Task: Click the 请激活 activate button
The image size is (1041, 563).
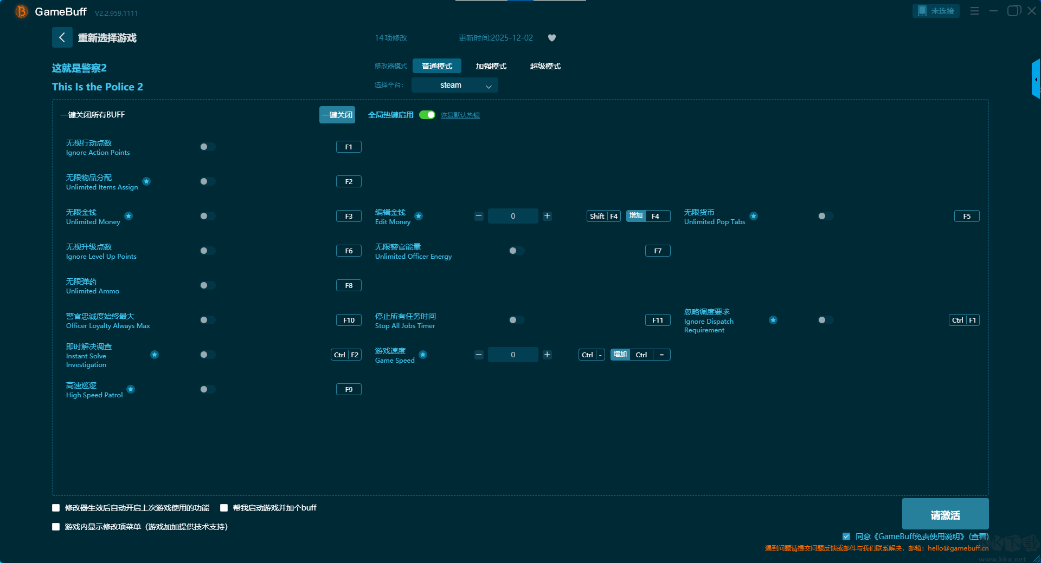Action: (944, 514)
